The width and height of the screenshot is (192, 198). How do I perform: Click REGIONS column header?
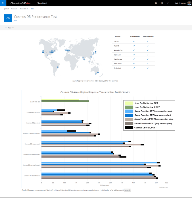118,37
